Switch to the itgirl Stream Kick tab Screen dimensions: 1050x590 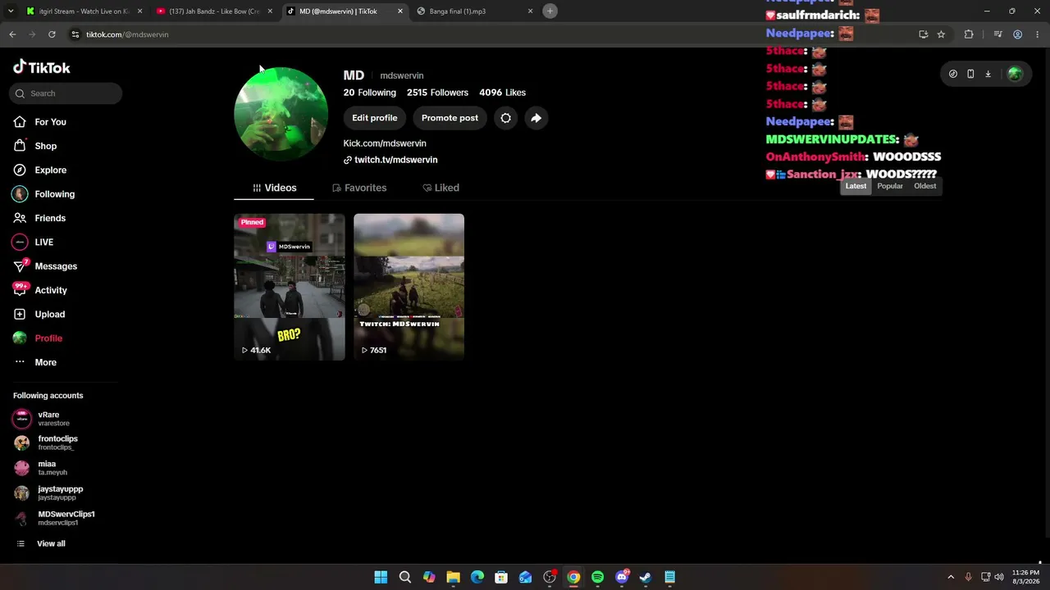tap(84, 11)
